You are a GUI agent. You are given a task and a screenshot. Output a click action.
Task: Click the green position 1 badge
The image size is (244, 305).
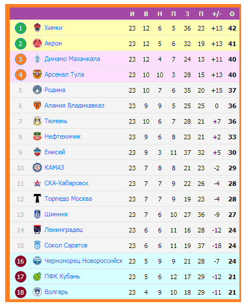coord(21,28)
